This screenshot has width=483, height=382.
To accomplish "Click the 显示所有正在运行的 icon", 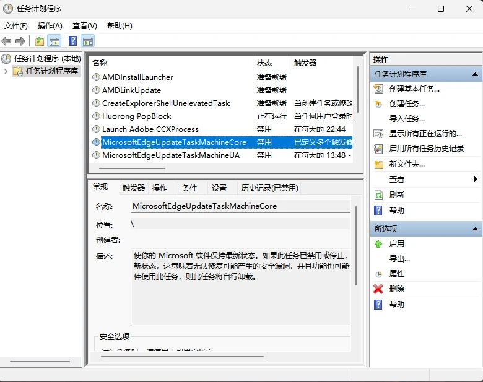I will (378, 134).
